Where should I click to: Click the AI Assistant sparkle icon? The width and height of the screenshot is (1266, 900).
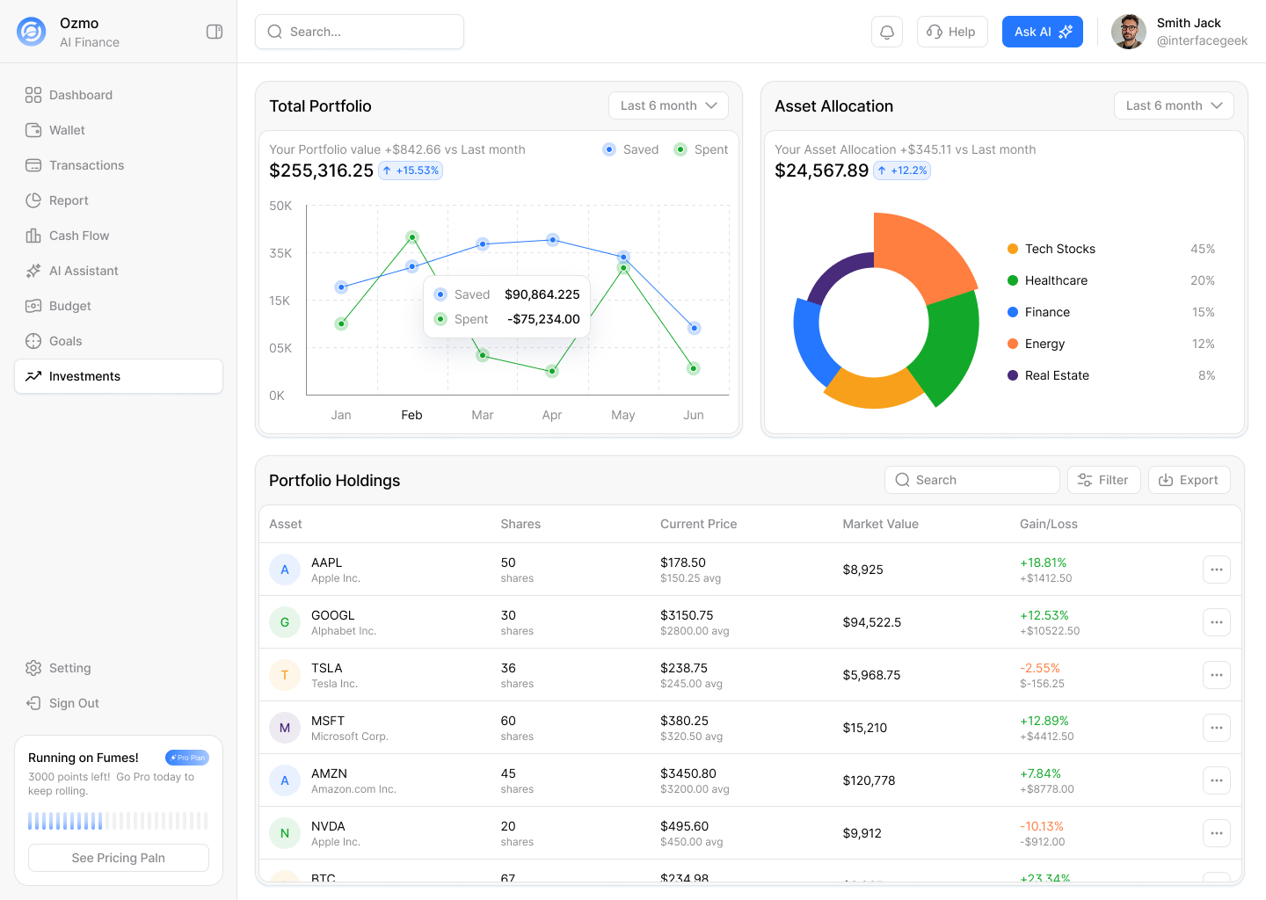33,271
